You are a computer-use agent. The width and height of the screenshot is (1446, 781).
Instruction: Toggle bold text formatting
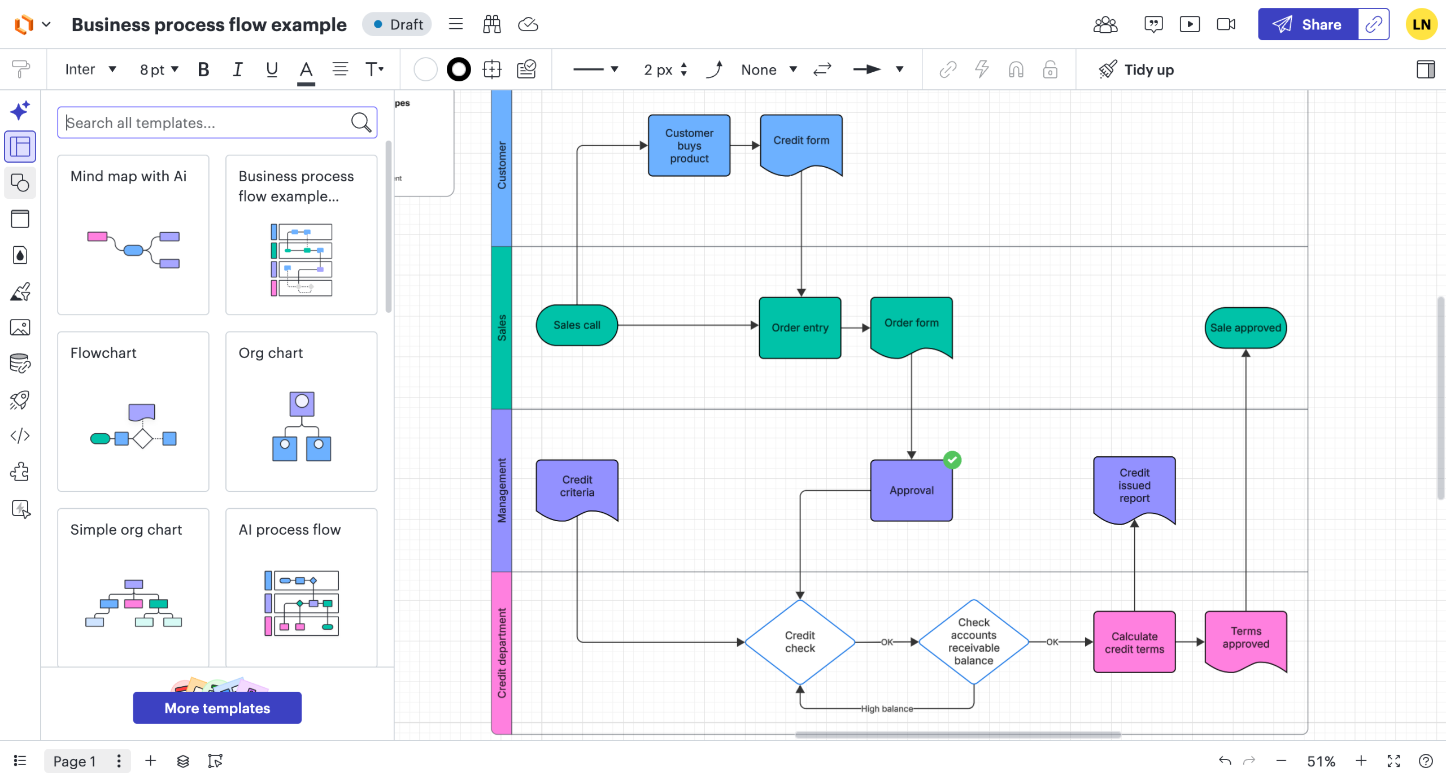point(203,69)
